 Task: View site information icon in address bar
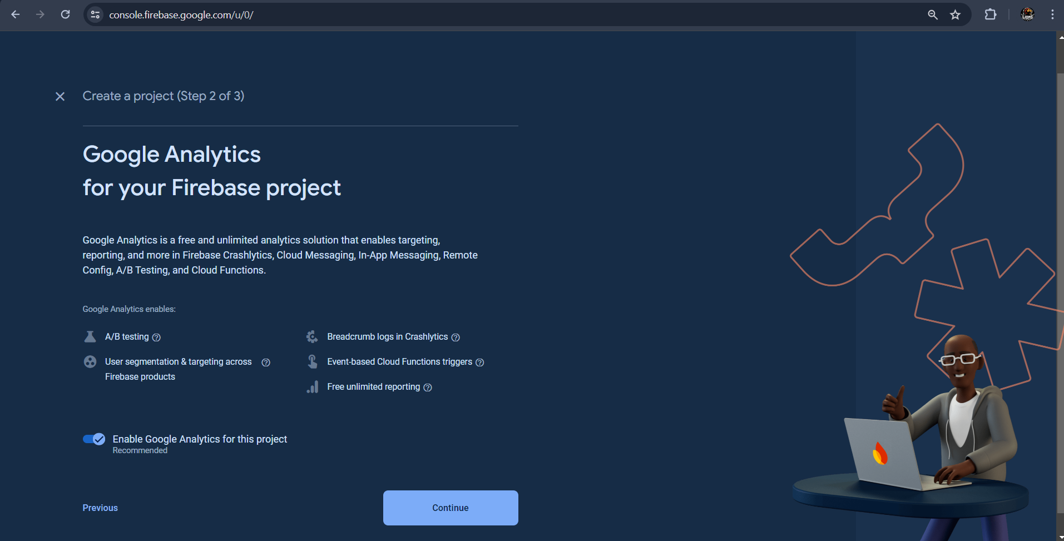coord(96,15)
